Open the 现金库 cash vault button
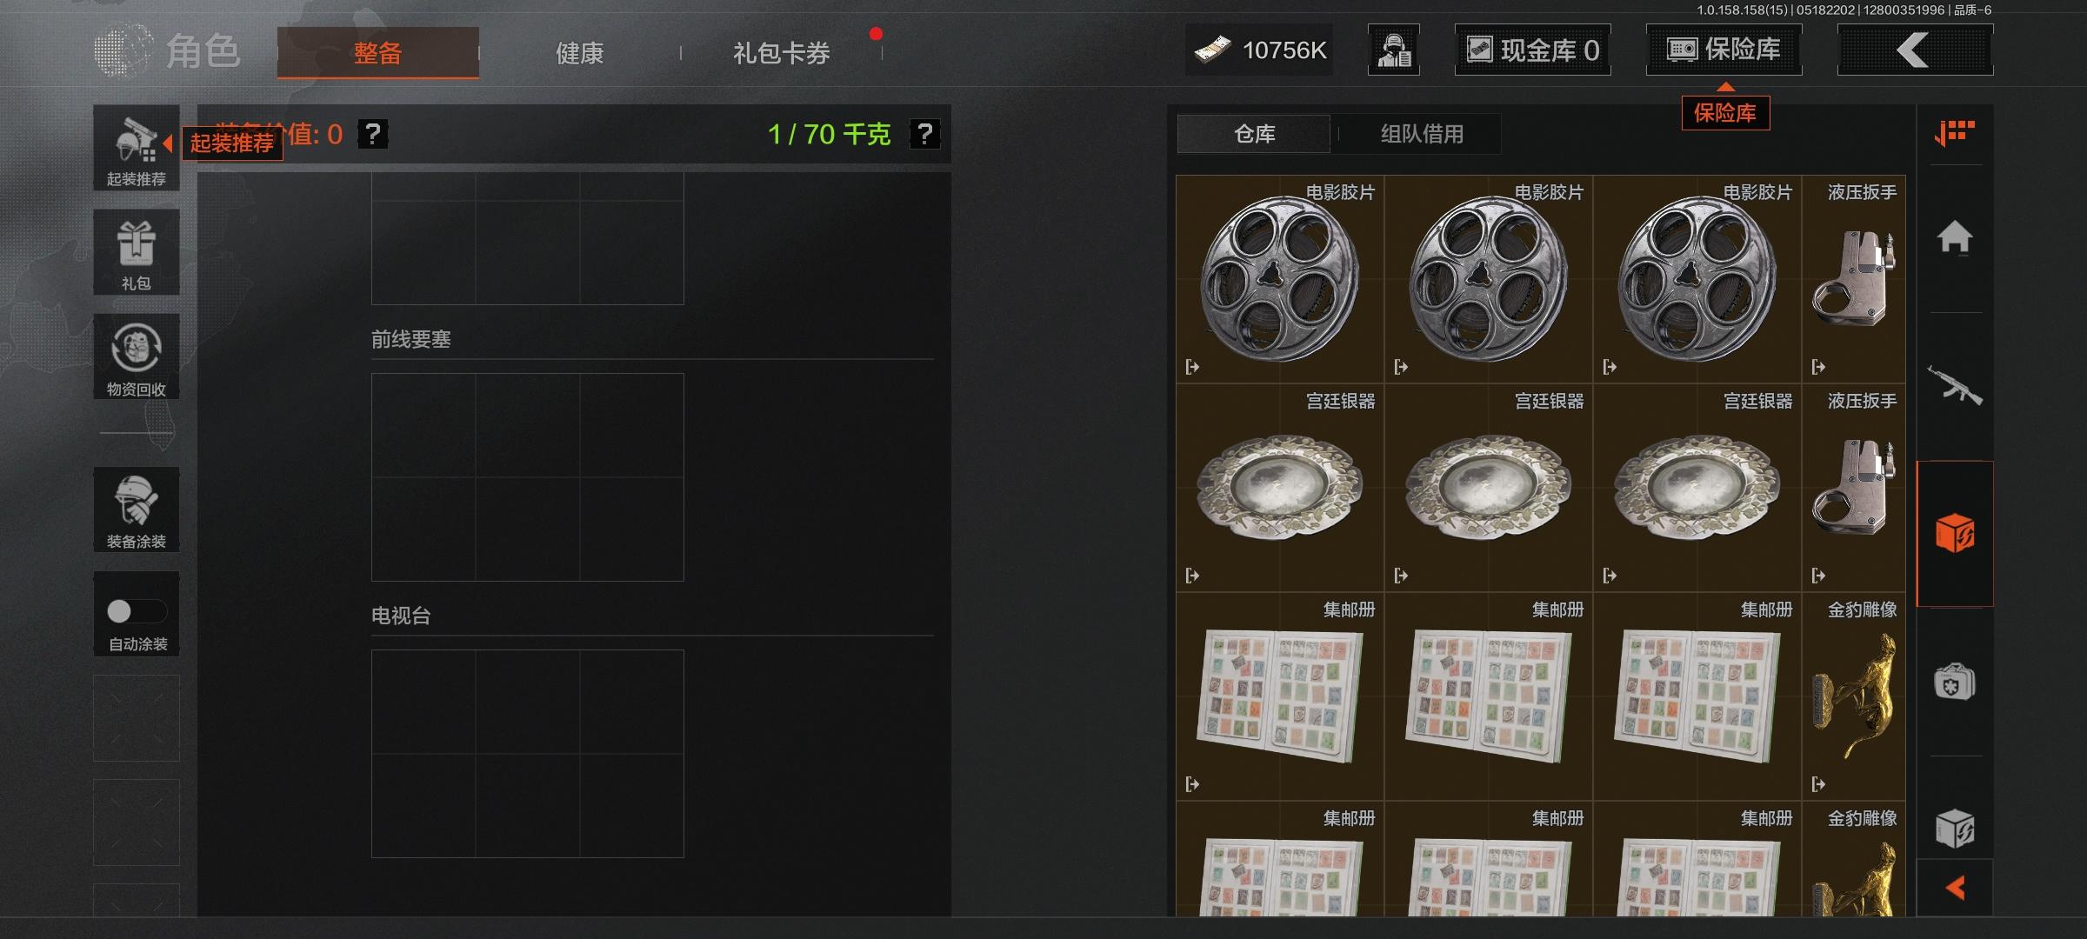 1532,50
